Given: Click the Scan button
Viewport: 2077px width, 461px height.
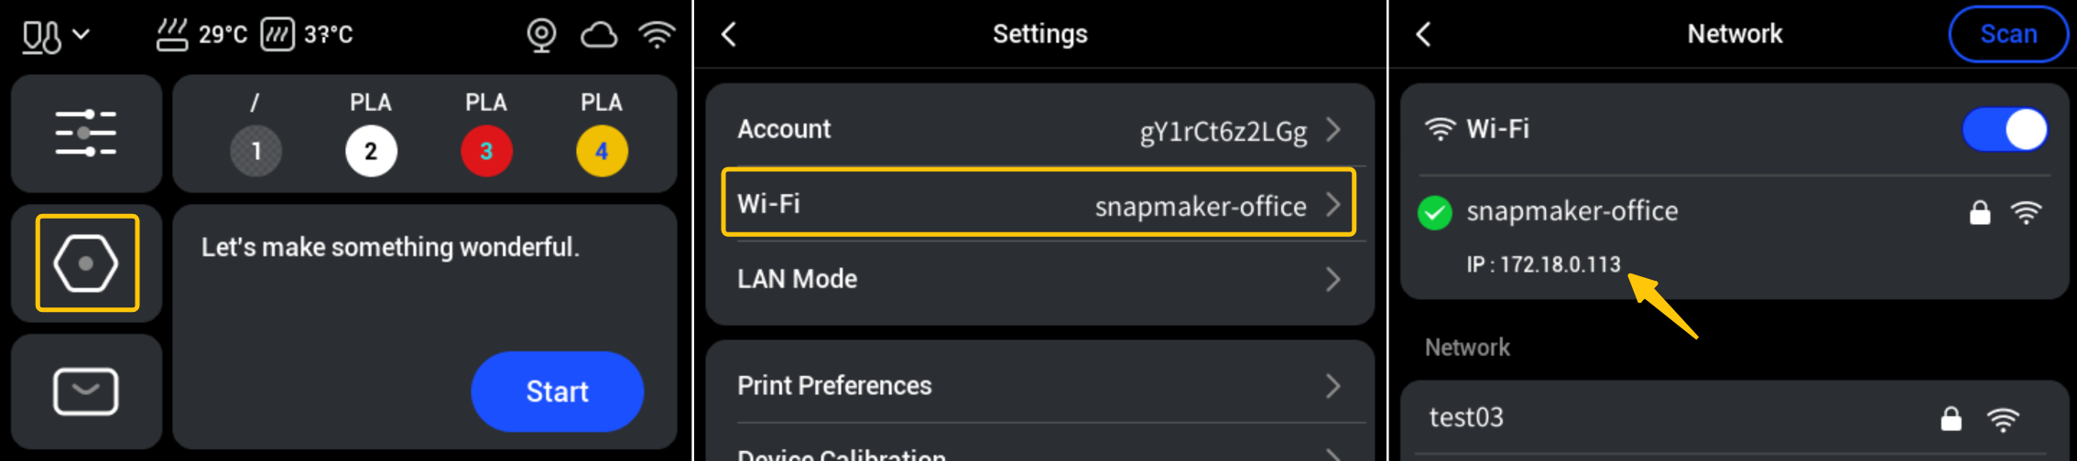Looking at the screenshot, I should coord(2007,35).
